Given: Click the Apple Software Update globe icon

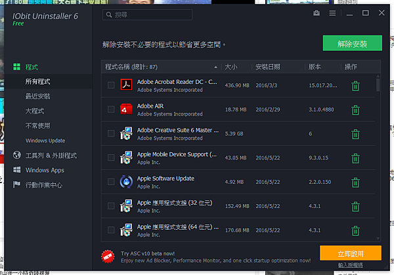Looking at the screenshot, I should pos(126,181).
